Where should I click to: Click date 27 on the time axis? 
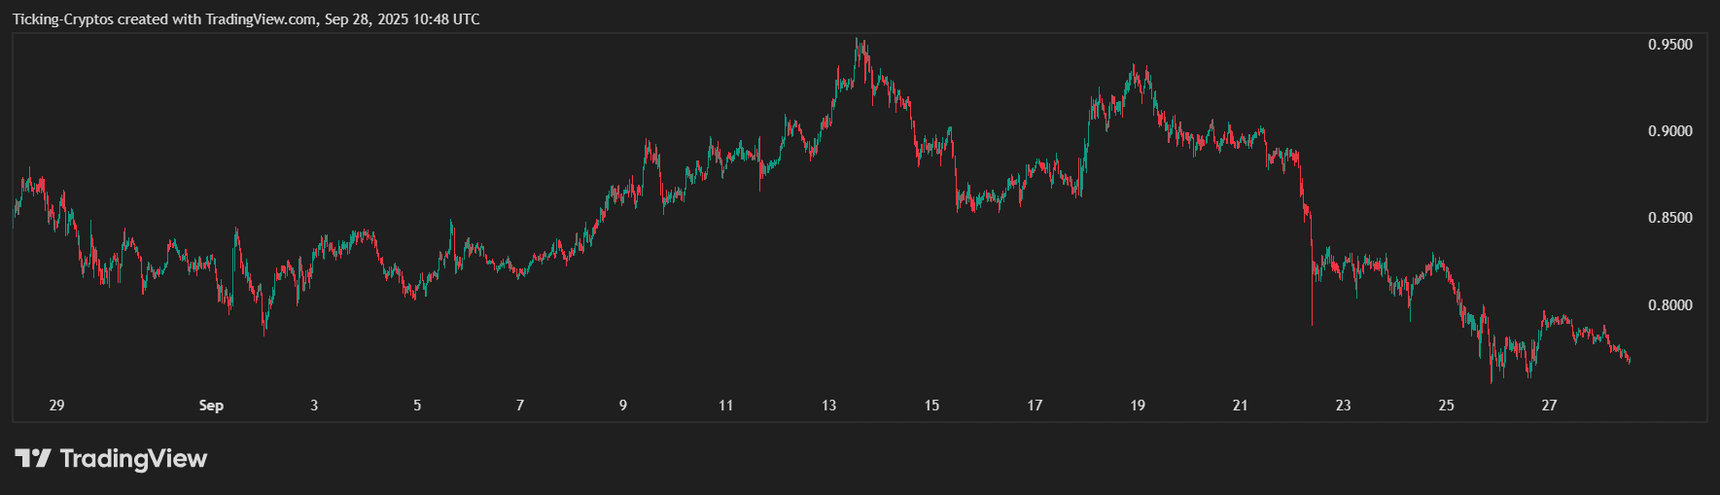pyautogui.click(x=1549, y=406)
